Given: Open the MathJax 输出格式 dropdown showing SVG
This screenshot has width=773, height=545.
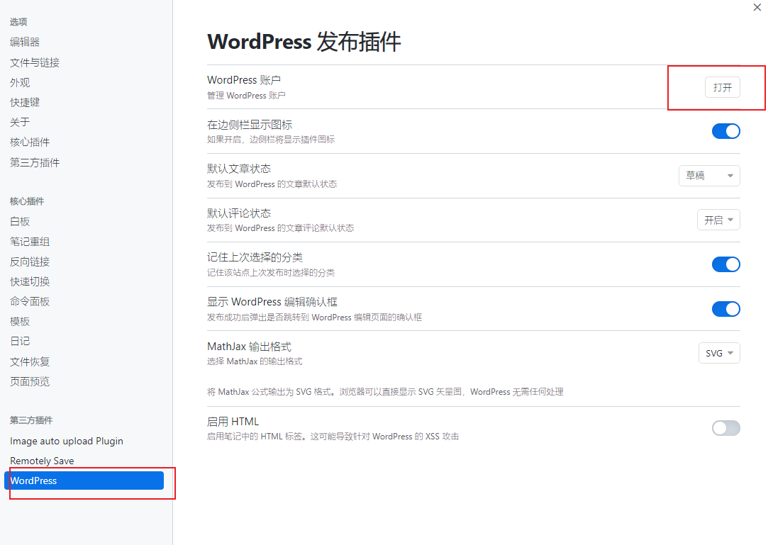Looking at the screenshot, I should [719, 353].
